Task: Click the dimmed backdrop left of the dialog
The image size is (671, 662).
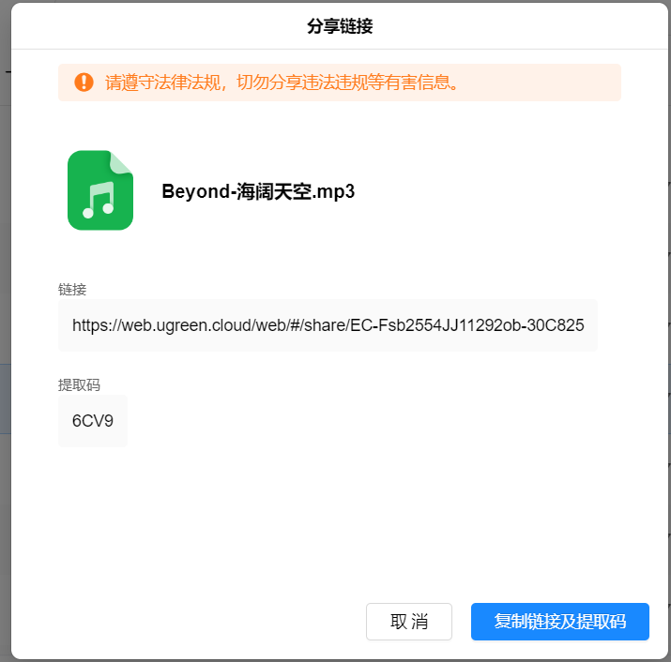Action: pos(5,299)
